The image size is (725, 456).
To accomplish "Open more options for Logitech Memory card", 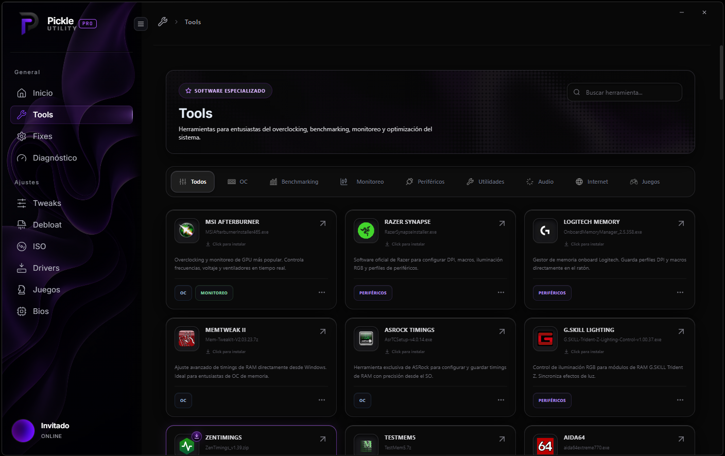I will tap(680, 292).
